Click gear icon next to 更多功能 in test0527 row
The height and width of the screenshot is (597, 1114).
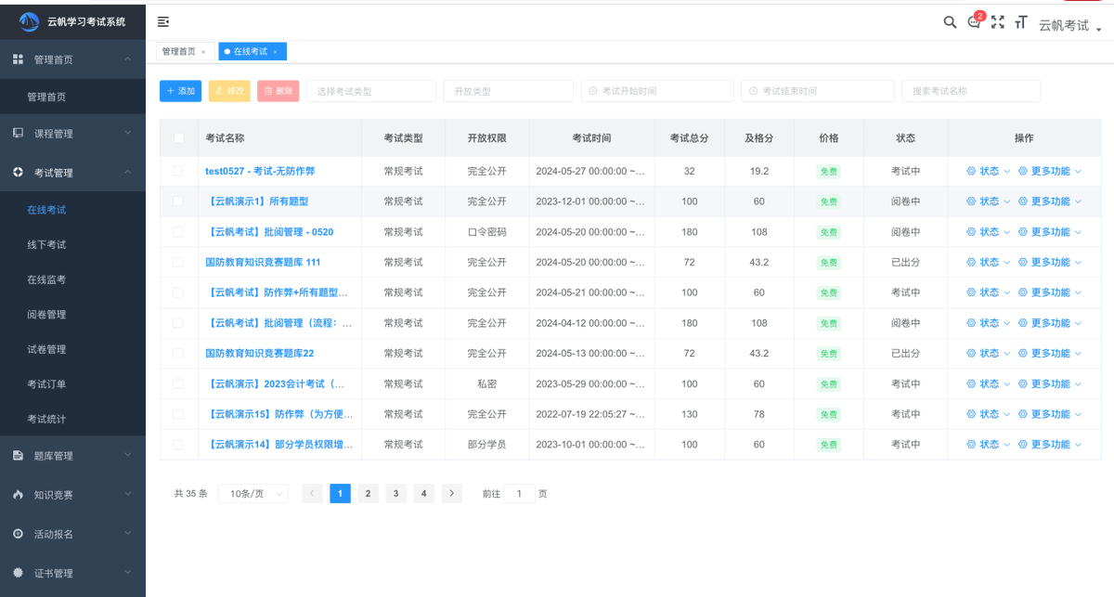[x=1023, y=171]
